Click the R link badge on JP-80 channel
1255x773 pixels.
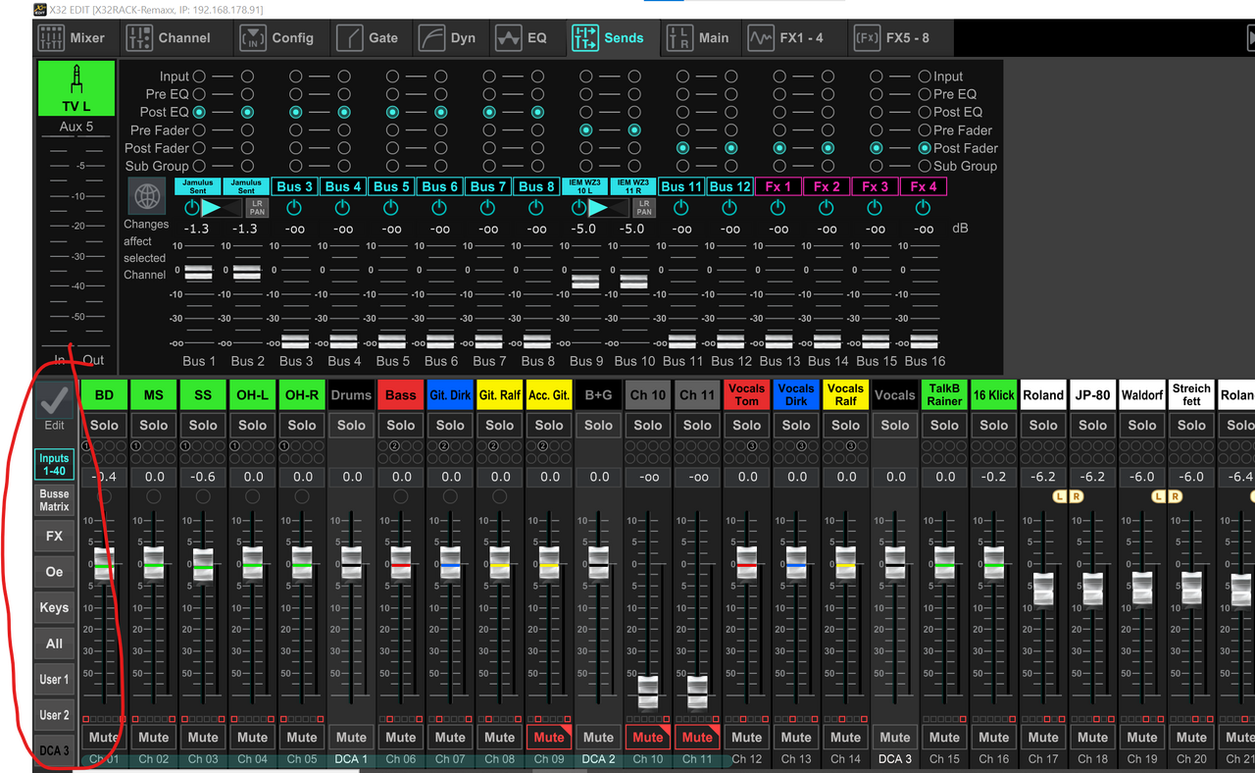coord(1077,497)
